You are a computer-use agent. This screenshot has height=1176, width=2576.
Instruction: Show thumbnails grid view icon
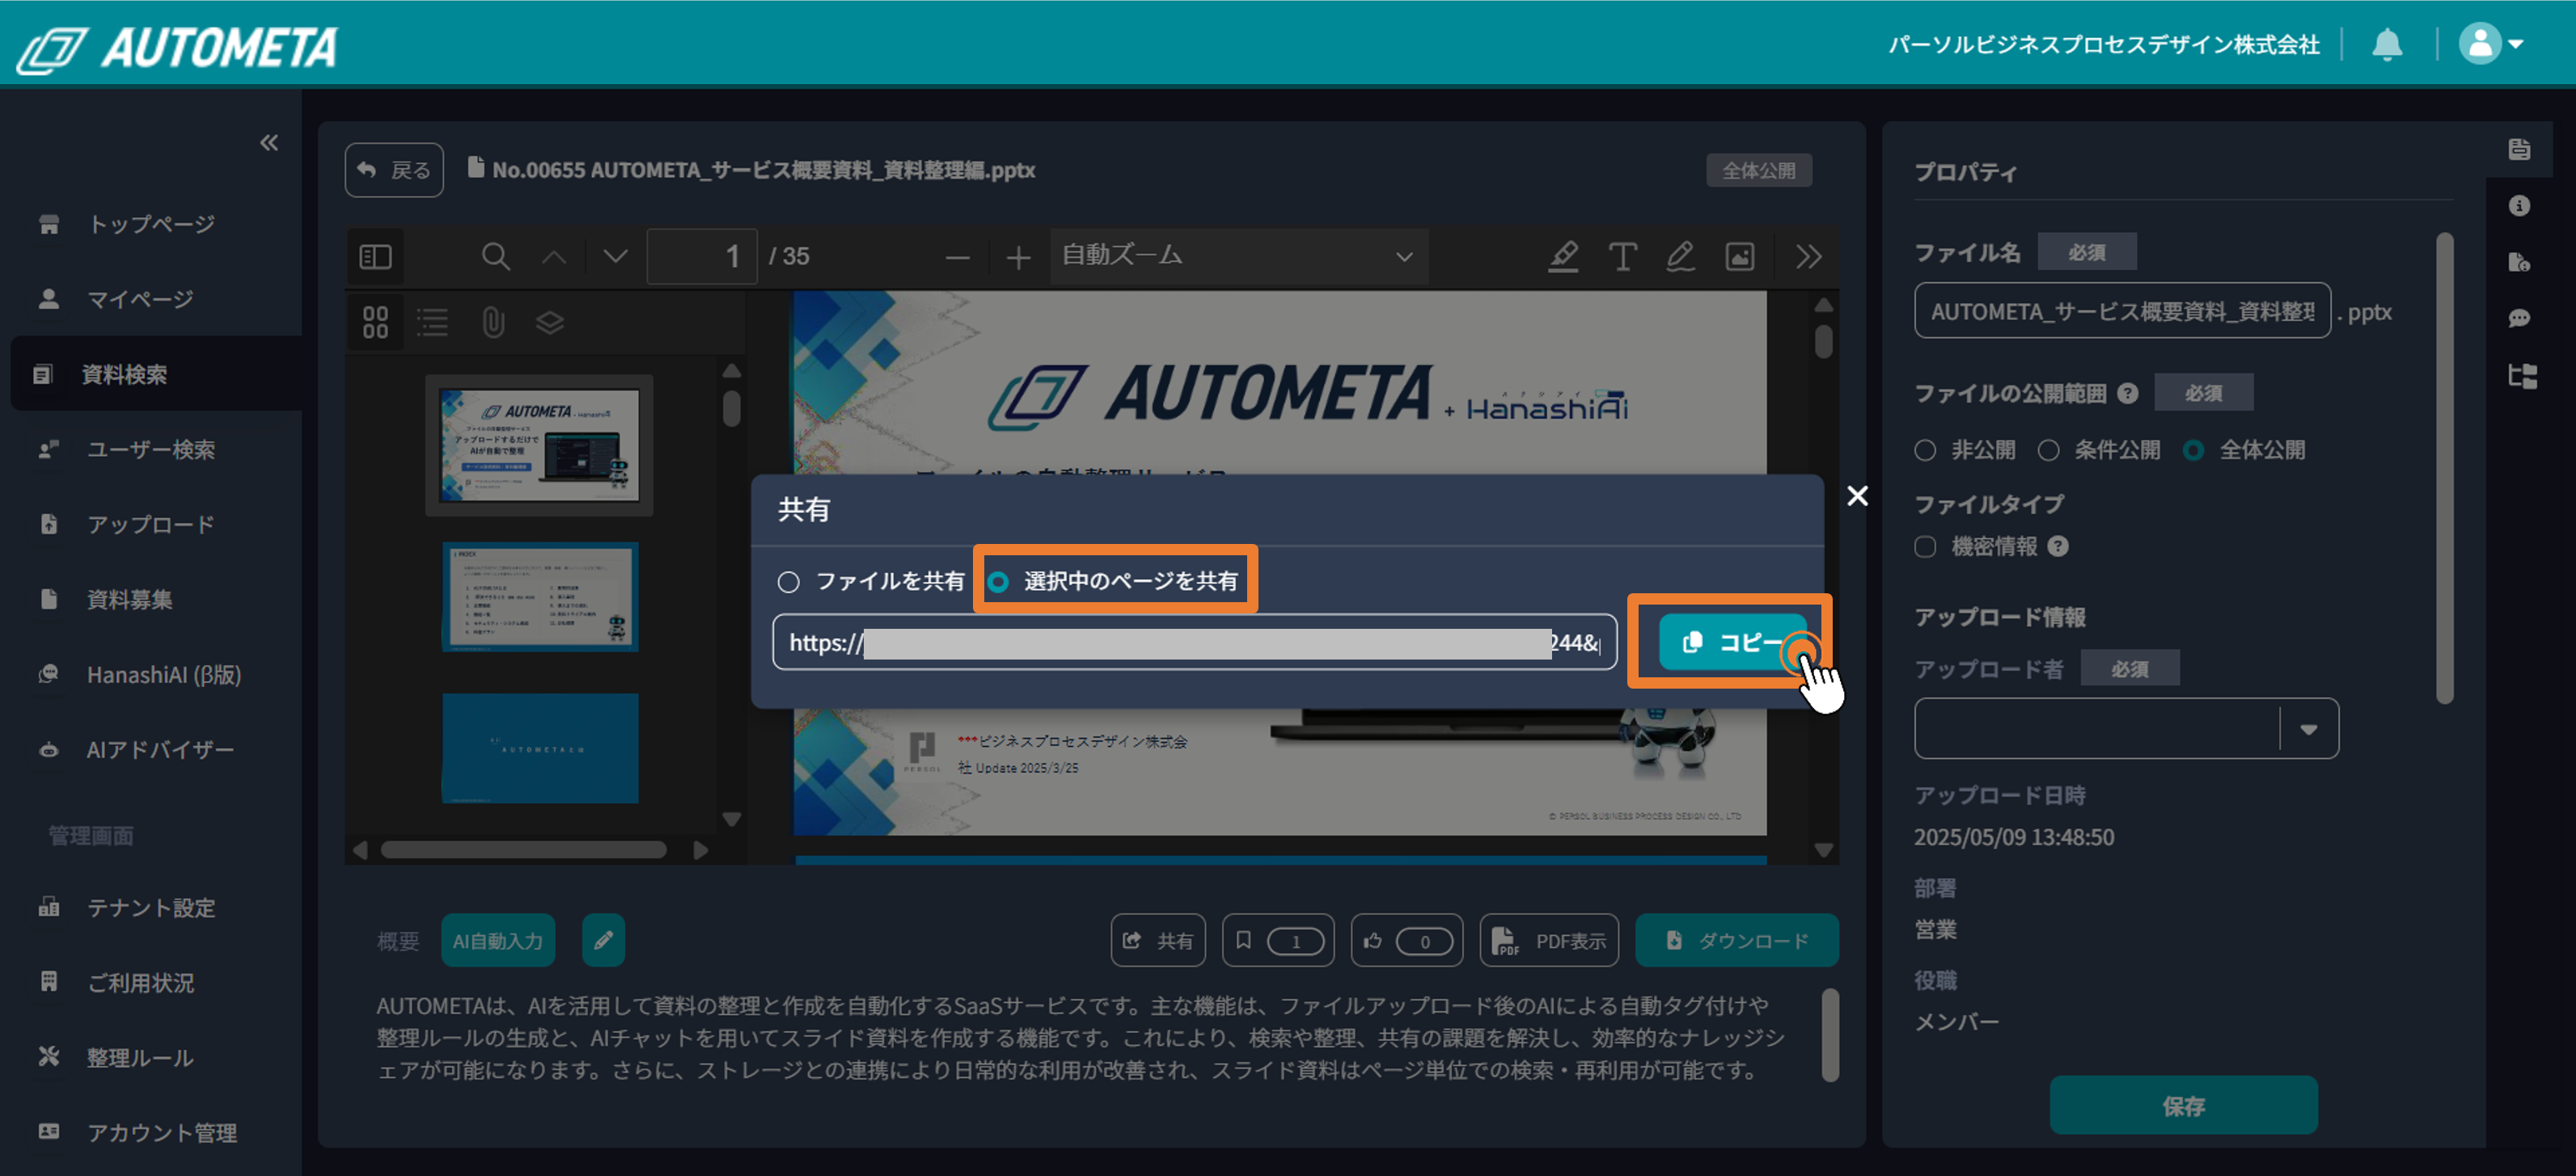(x=375, y=322)
